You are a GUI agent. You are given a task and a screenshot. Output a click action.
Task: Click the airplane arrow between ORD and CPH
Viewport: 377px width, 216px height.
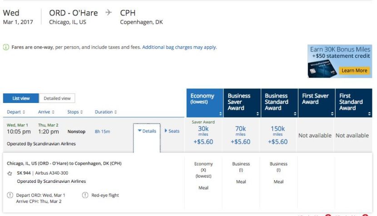click(109, 13)
